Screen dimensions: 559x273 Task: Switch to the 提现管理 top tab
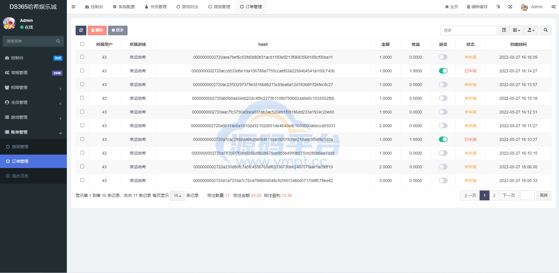[219, 7]
